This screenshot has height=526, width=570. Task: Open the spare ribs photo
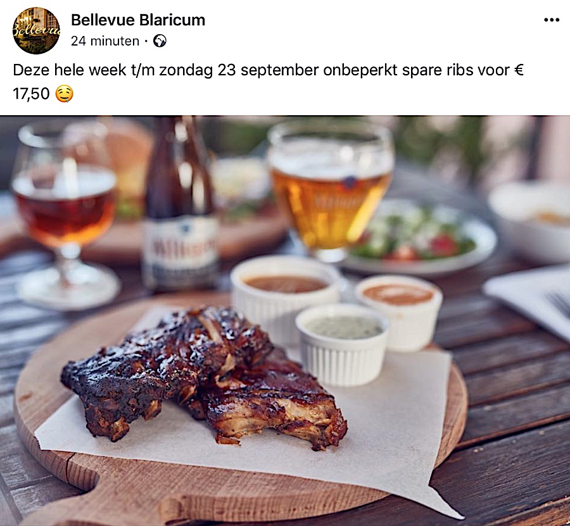(285, 321)
